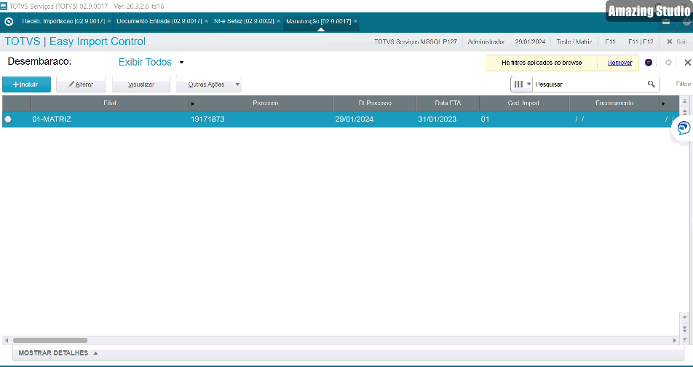The width and height of the screenshot is (693, 367).
Task: Focus the Pesquisar search field
Action: click(x=589, y=84)
